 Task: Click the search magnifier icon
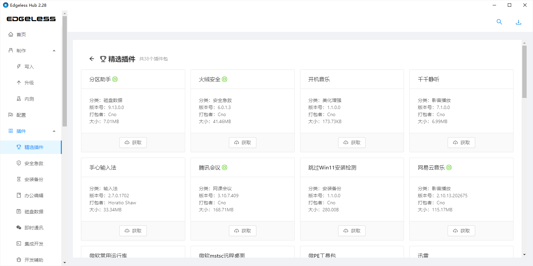499,22
